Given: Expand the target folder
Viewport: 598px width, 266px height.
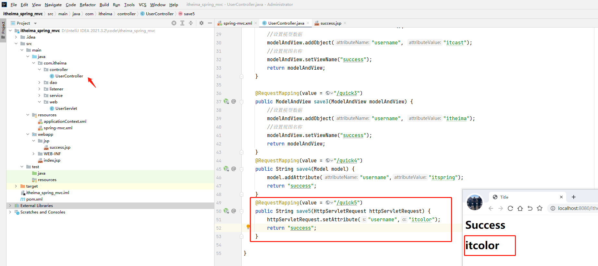Looking at the screenshot, I should (x=16, y=186).
